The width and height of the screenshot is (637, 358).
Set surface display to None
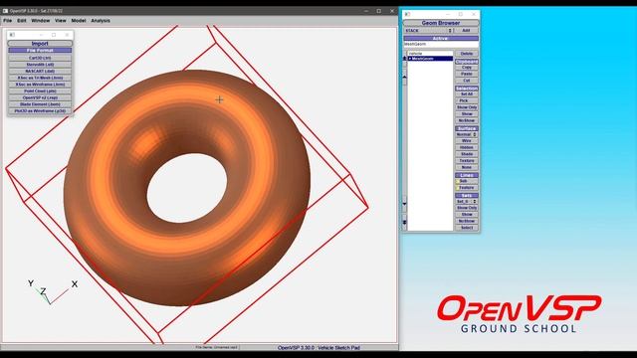point(467,167)
